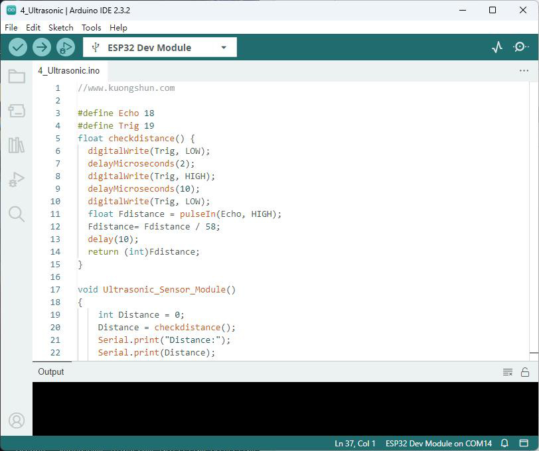Expand the ESP32 Dev Module board selector

point(160,47)
